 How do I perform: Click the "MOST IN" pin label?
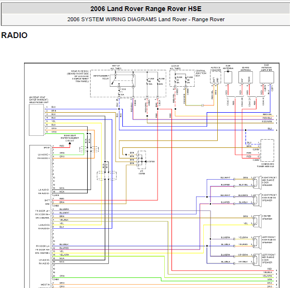click(45, 285)
